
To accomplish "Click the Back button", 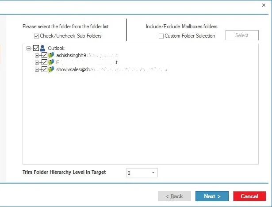I will click(x=174, y=196).
